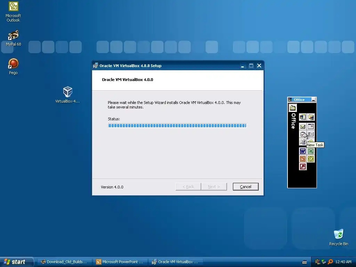Select the Pego desktop shortcut
The height and width of the screenshot is (267, 356).
tap(13, 66)
